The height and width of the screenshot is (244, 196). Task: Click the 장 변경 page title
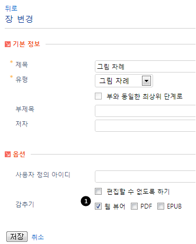19,19
